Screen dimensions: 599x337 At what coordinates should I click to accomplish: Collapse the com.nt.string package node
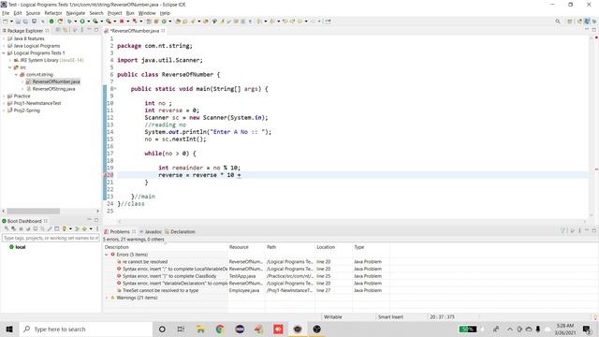click(16, 75)
